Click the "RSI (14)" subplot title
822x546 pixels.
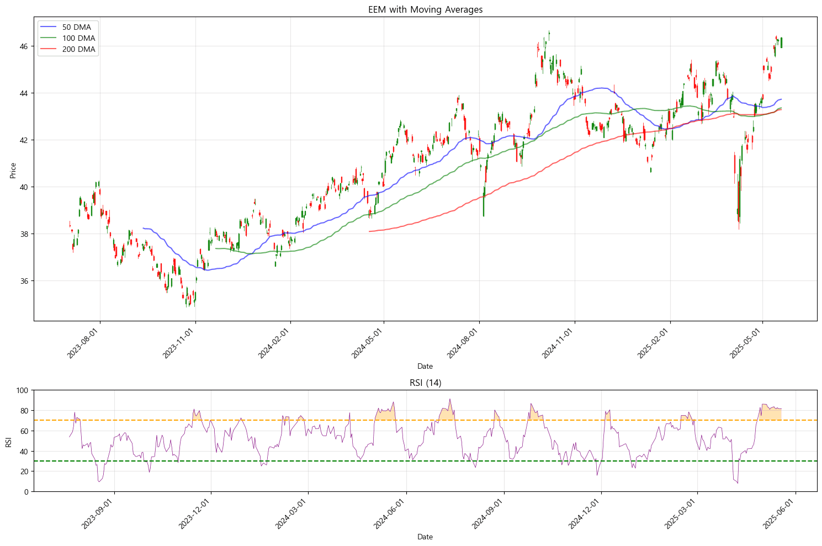425,383
